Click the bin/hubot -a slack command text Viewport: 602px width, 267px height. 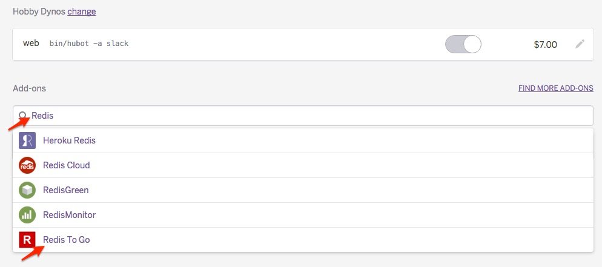pyautogui.click(x=89, y=44)
